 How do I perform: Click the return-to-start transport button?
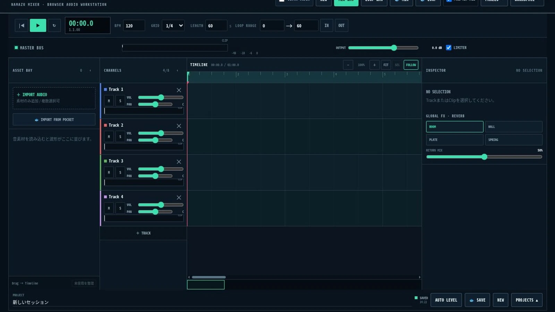pos(22,25)
